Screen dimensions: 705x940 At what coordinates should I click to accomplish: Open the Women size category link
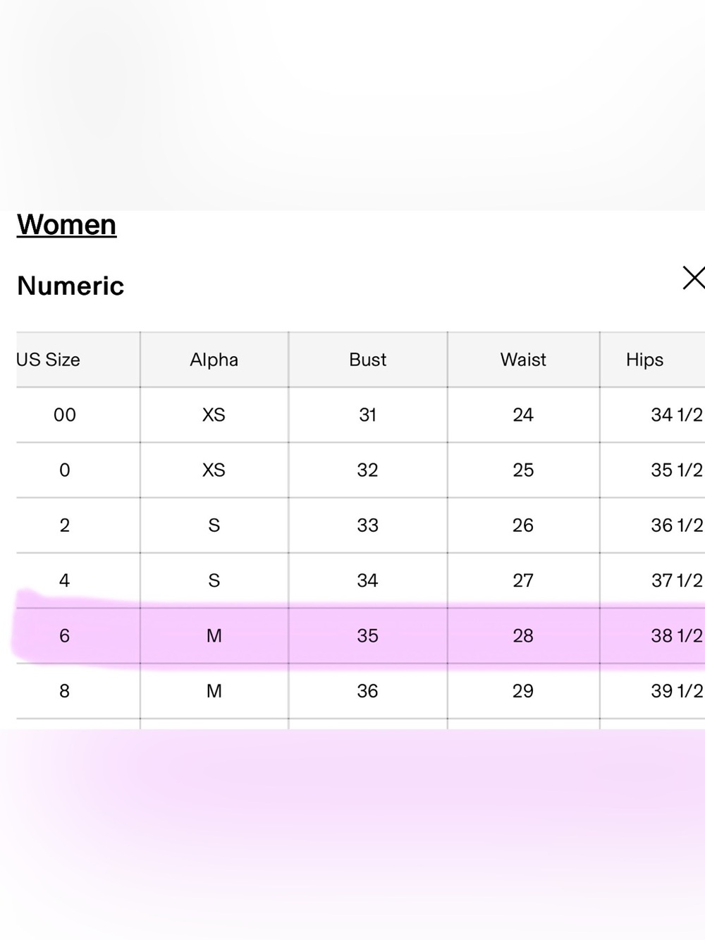pyautogui.click(x=66, y=225)
